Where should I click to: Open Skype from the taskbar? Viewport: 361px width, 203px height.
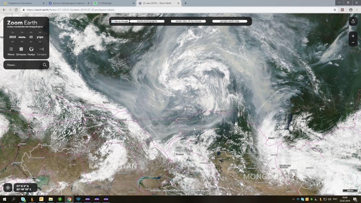click(x=23, y=199)
